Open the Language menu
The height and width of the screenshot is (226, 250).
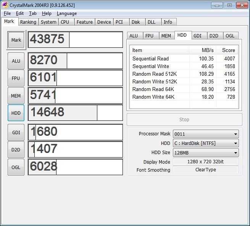pos(67,13)
